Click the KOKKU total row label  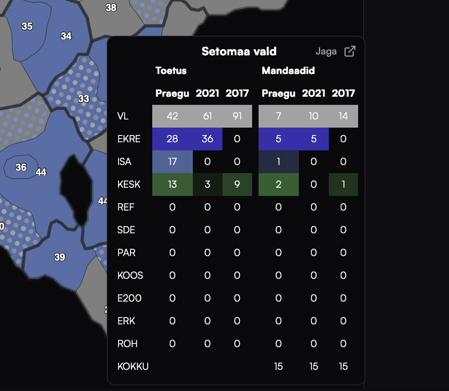(133, 366)
